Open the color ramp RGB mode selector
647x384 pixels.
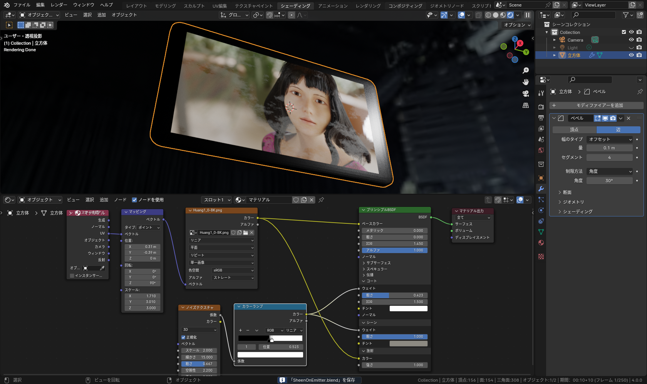coord(275,330)
